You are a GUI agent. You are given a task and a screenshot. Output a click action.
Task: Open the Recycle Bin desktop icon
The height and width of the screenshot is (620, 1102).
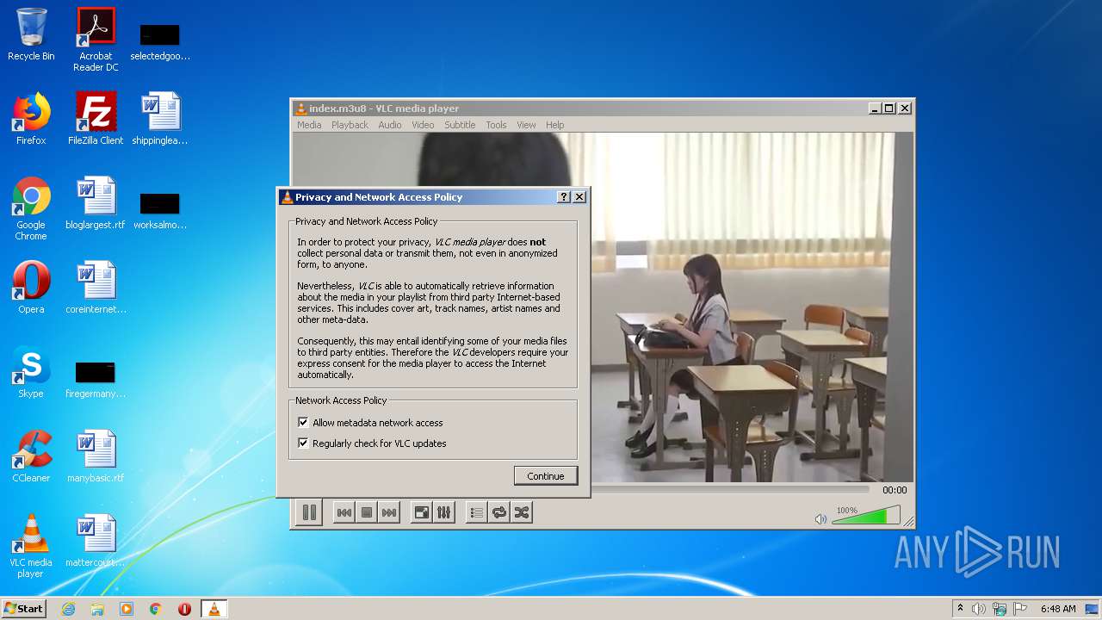click(31, 35)
